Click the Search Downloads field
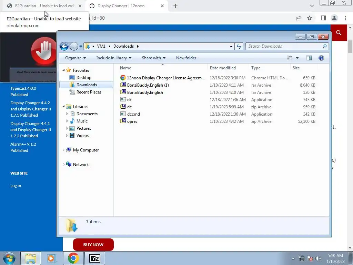 (287, 46)
